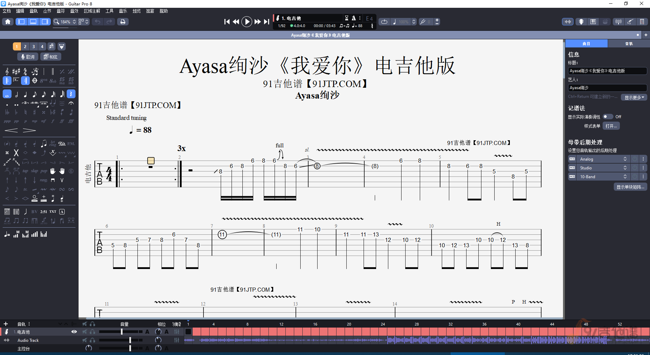Image resolution: width=650 pixels, height=355 pixels.
Task: Select the quarter note duration
Action: coord(25,94)
